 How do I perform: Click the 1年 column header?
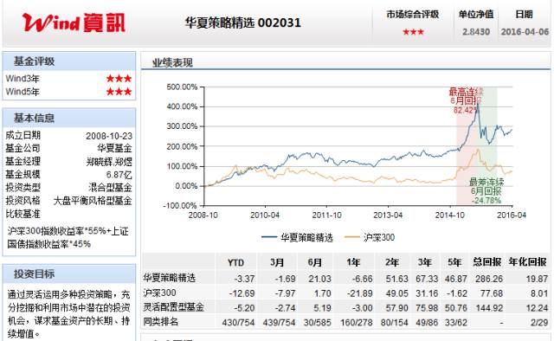(353, 262)
